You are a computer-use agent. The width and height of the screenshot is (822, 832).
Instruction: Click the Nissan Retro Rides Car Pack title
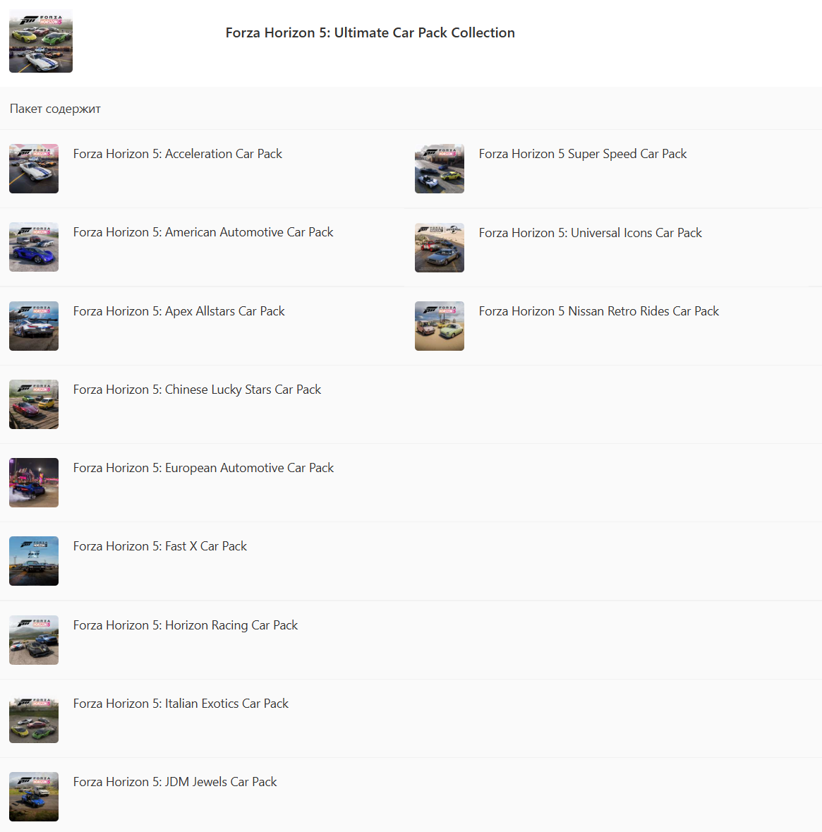598,311
